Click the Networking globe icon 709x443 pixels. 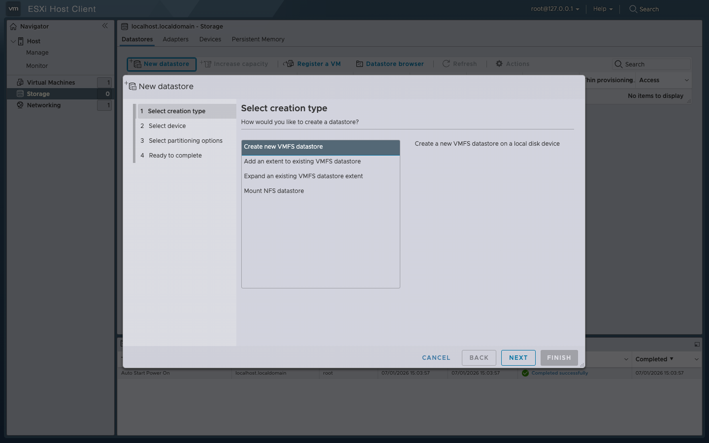(x=20, y=105)
